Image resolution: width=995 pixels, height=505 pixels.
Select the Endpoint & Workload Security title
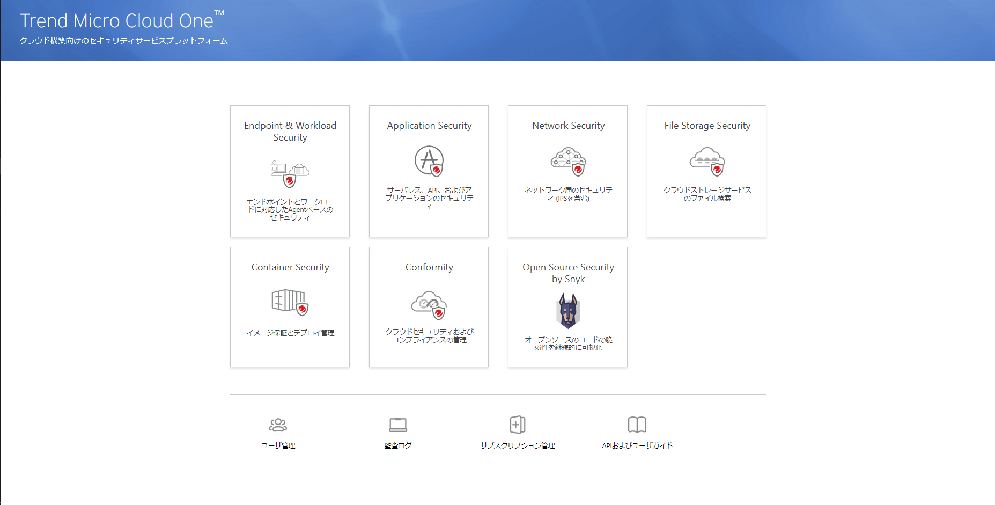290,131
